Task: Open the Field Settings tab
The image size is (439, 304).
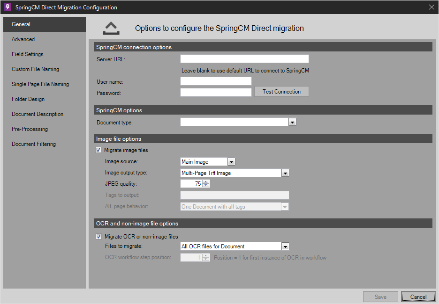Action: pos(45,54)
